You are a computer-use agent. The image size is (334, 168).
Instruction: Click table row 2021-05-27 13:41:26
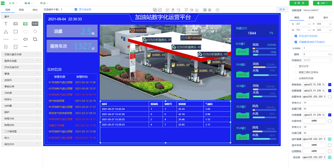(x=165, y=114)
